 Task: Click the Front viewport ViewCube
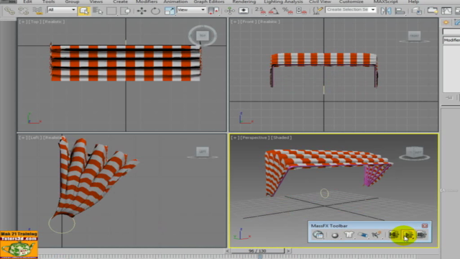[x=414, y=36]
